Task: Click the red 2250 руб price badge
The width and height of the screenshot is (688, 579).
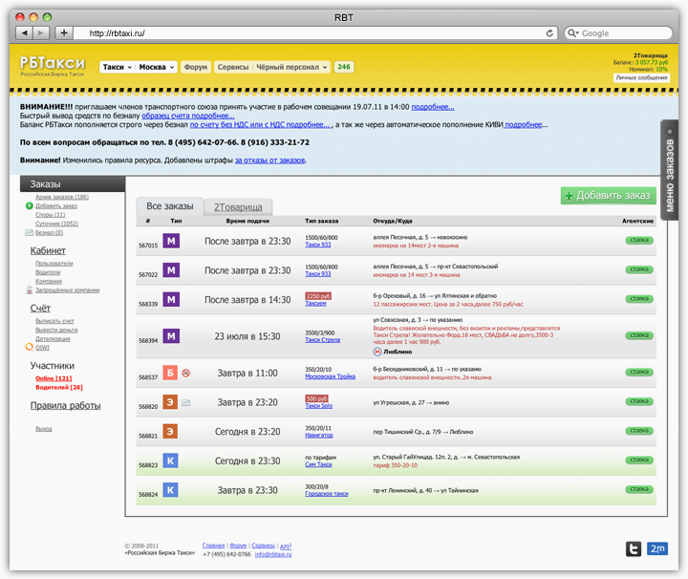Action: pos(318,296)
